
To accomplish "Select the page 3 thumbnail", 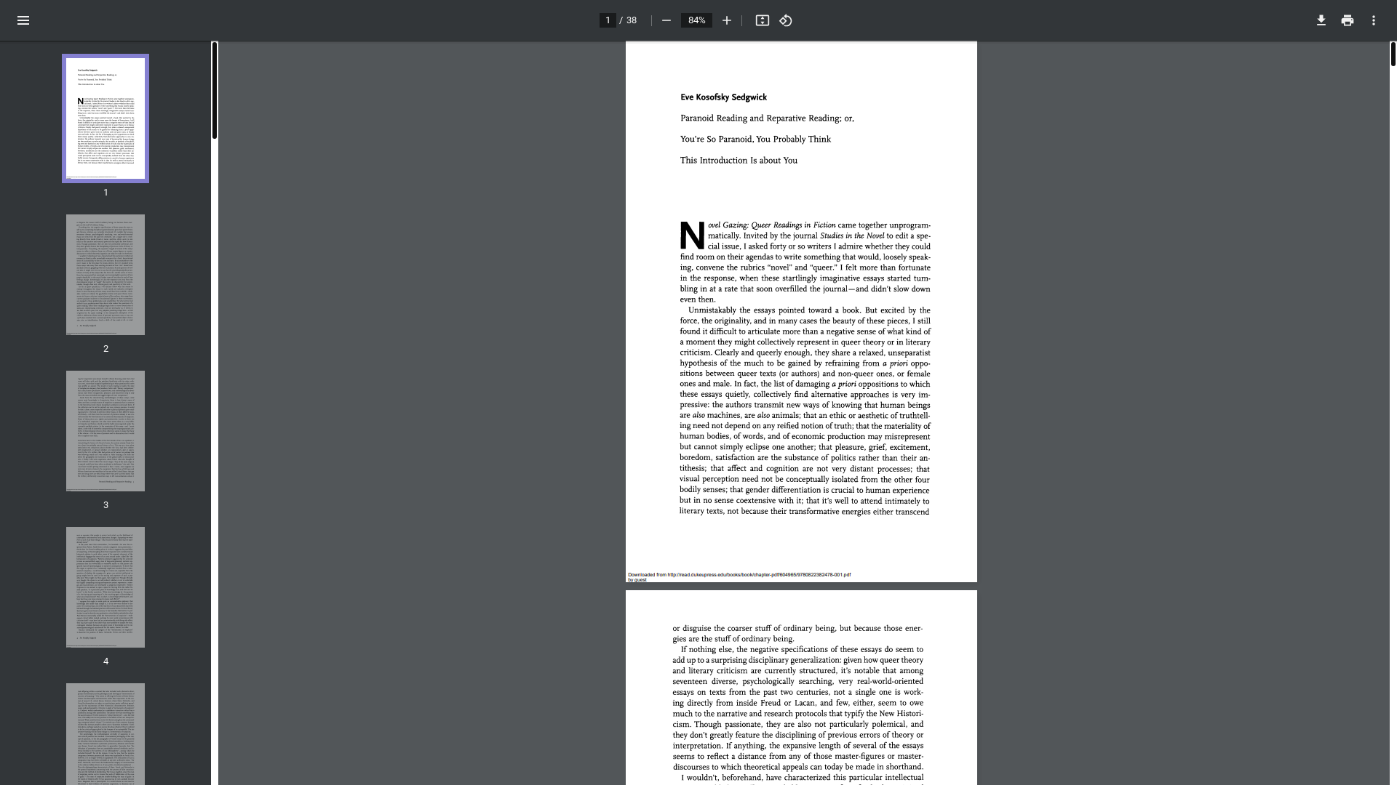I will 106,431.
